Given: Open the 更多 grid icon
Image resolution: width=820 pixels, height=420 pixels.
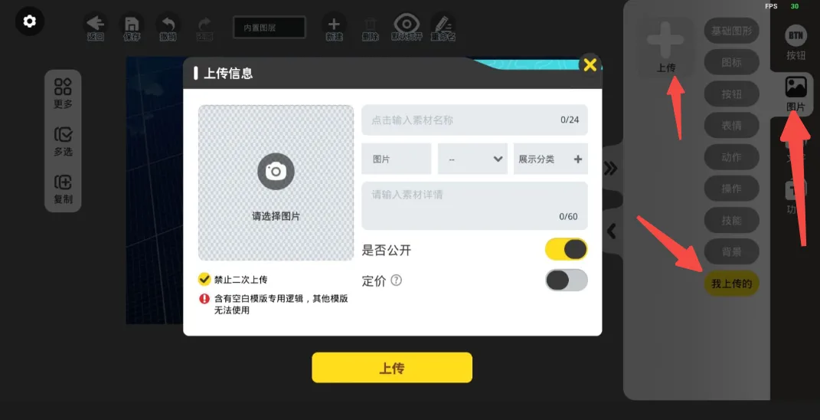Looking at the screenshot, I should click(63, 87).
